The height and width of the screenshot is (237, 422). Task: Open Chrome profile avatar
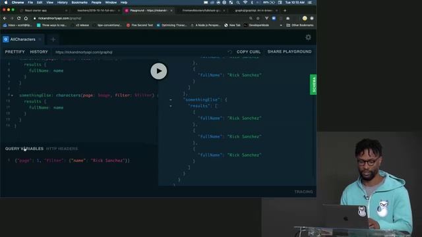click(x=305, y=18)
